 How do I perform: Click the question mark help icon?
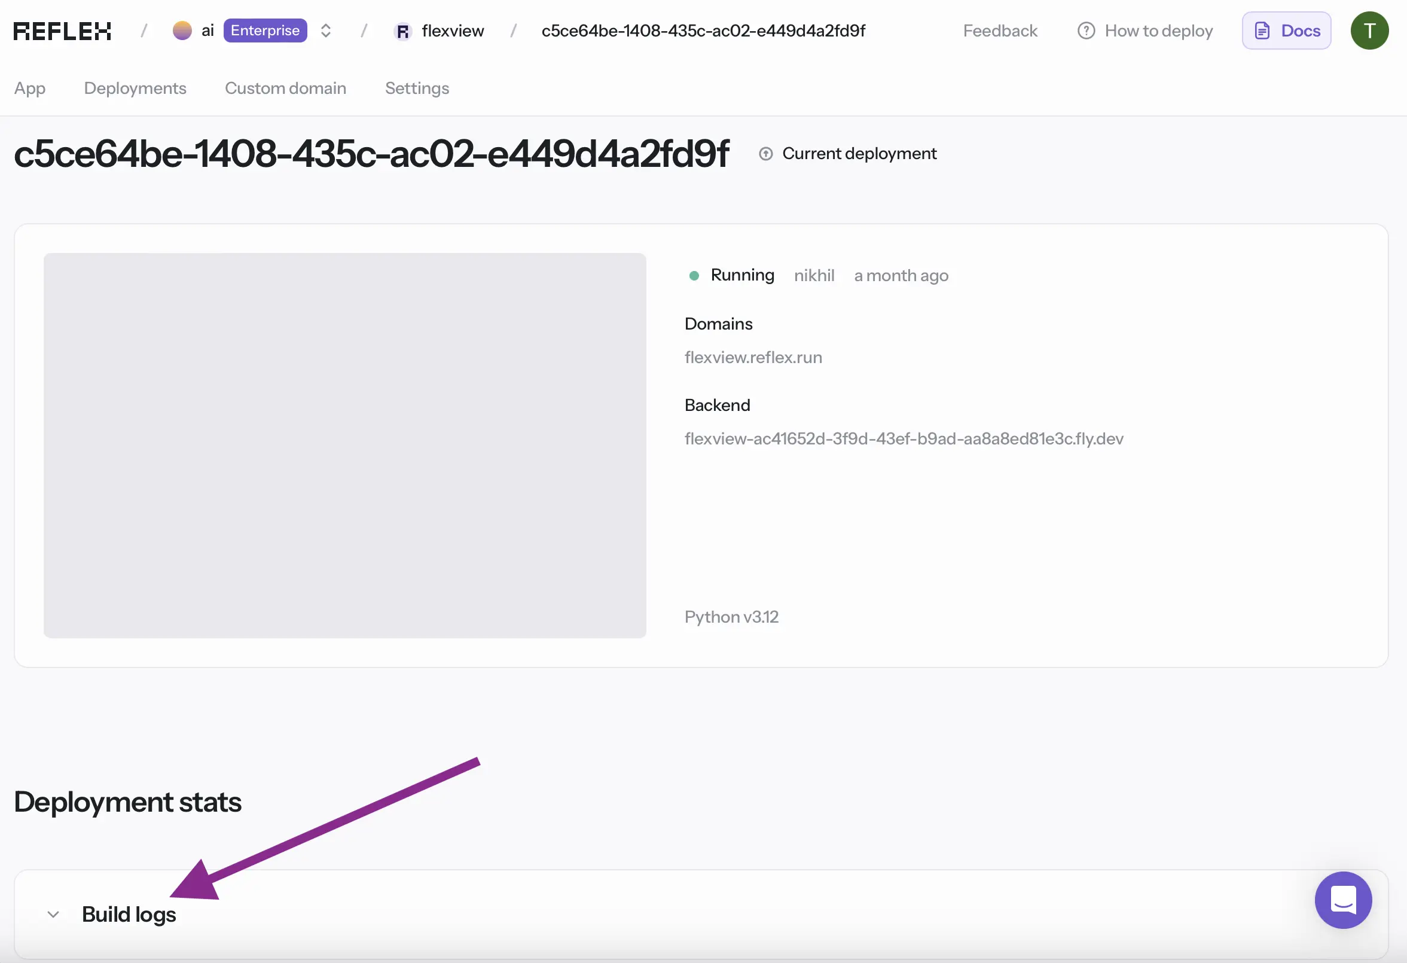point(1085,31)
